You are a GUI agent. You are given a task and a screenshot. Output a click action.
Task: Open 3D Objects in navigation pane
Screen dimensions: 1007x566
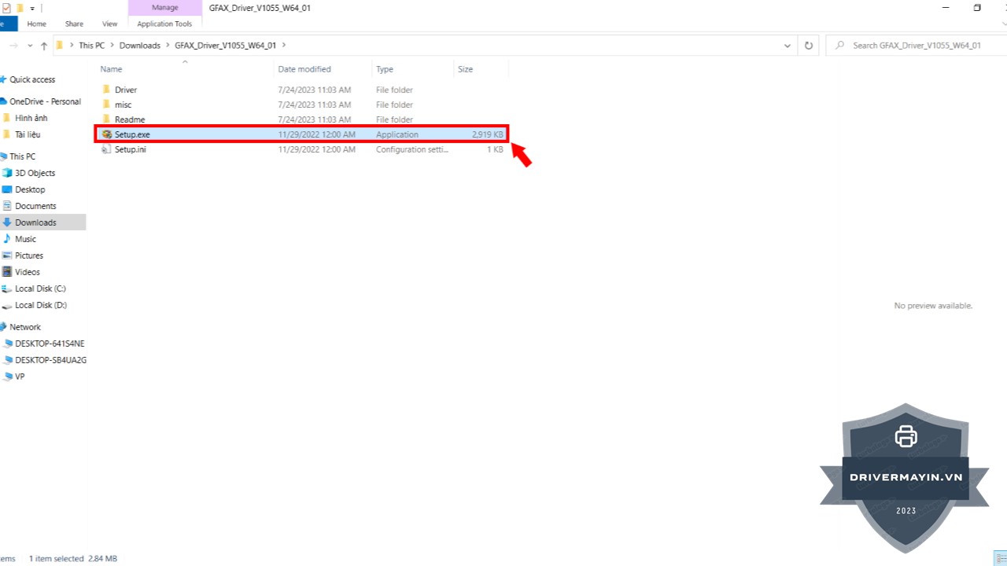(35, 173)
